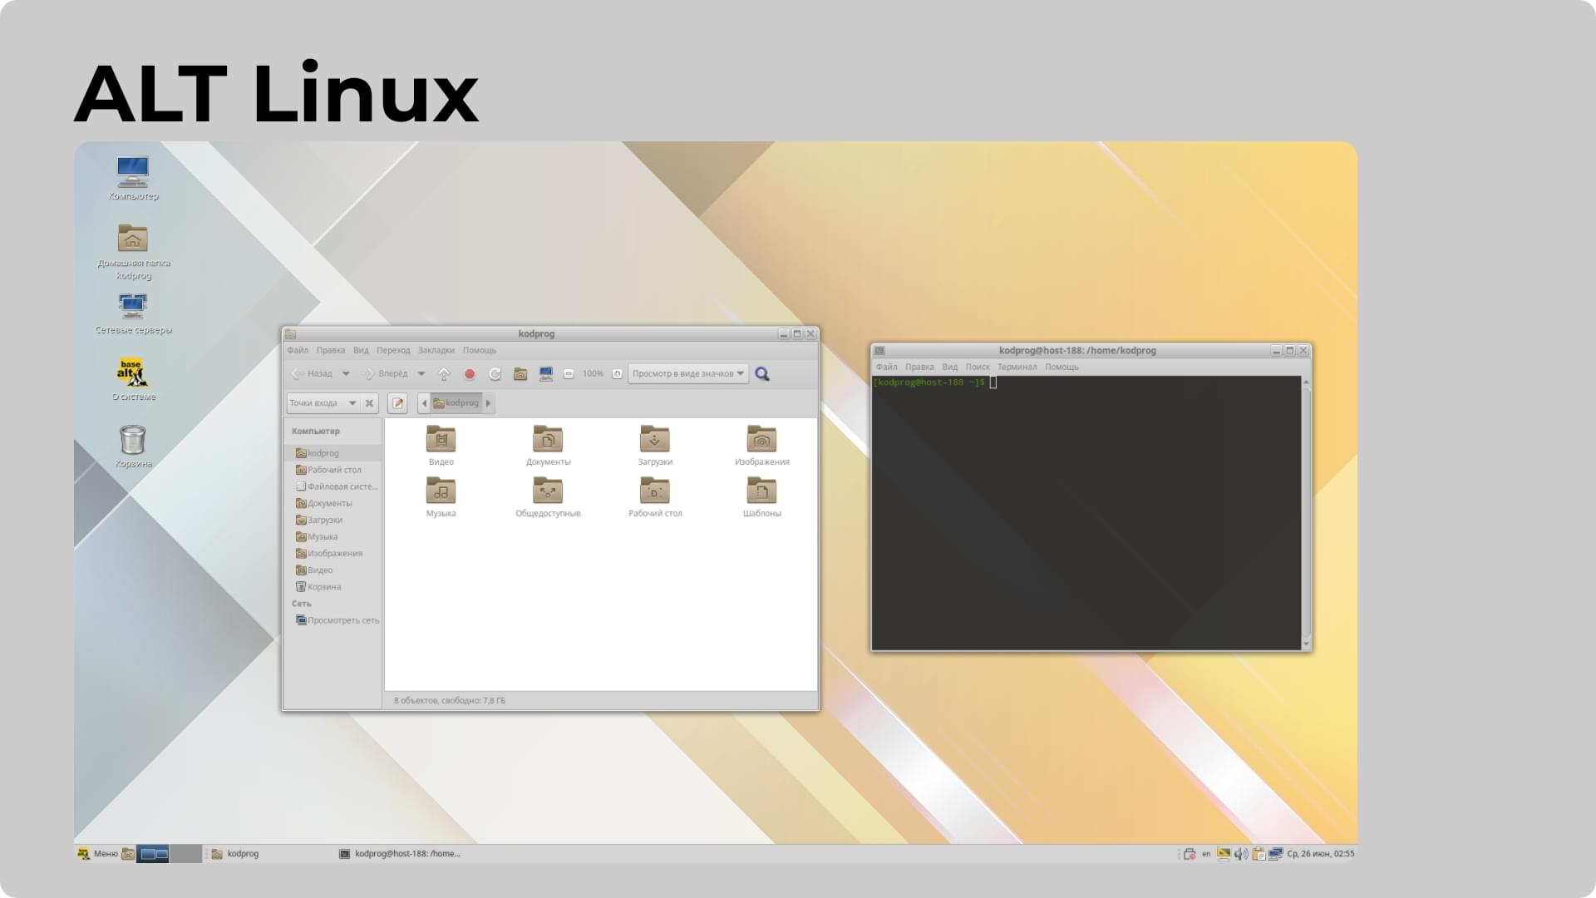Open the Поиск menu in terminal window

coord(978,367)
